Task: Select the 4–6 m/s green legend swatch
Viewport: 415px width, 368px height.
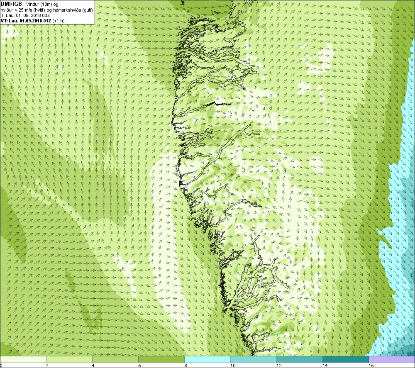Action: point(115,359)
